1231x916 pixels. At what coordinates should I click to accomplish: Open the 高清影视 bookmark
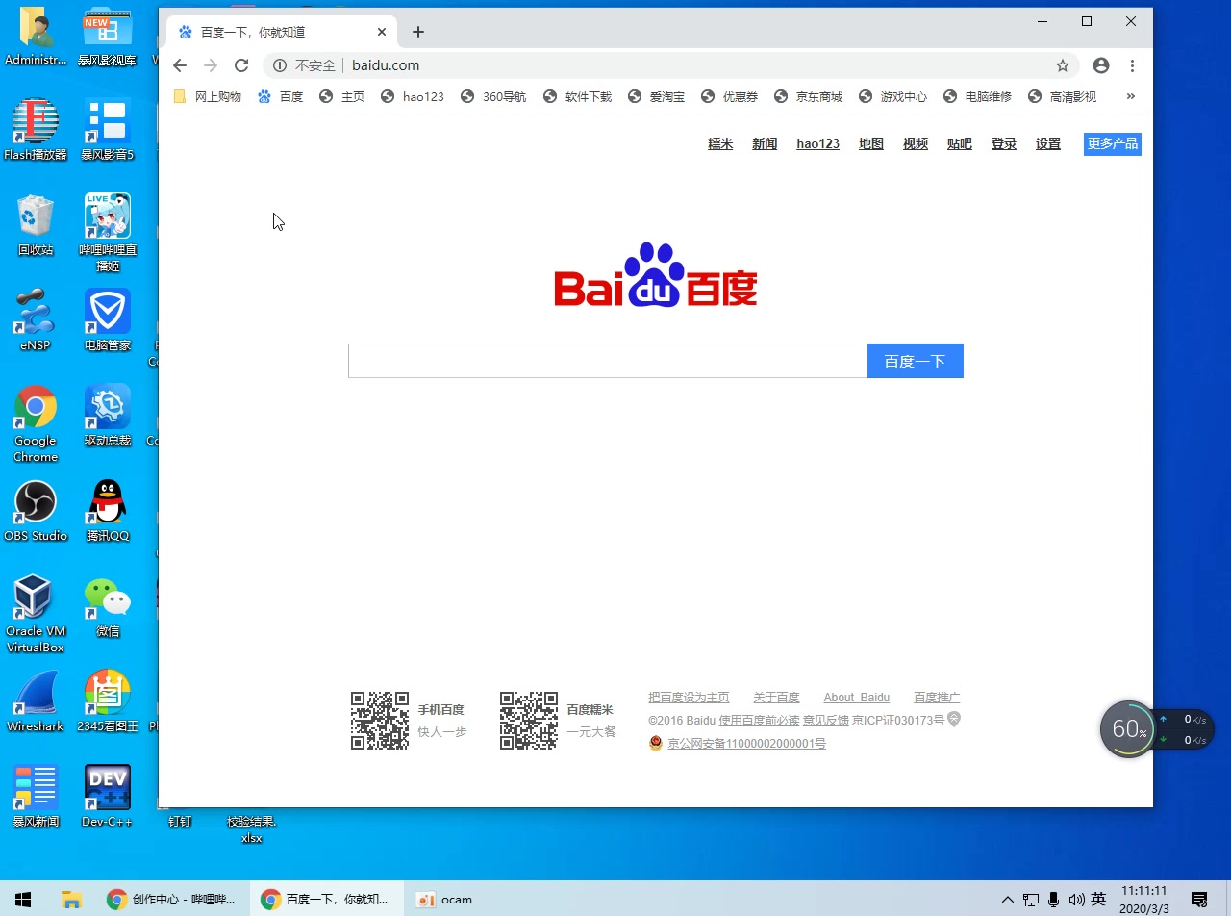[x=1062, y=96]
